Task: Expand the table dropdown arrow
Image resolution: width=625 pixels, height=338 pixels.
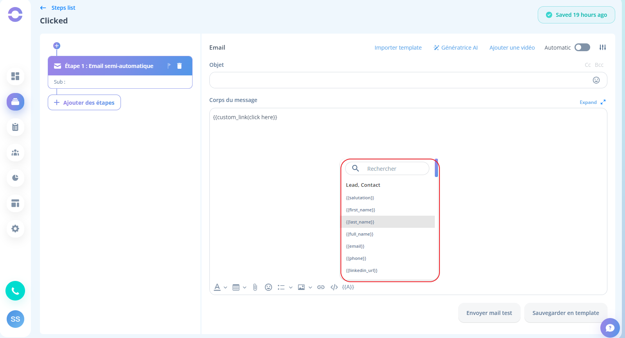Action: click(245, 288)
